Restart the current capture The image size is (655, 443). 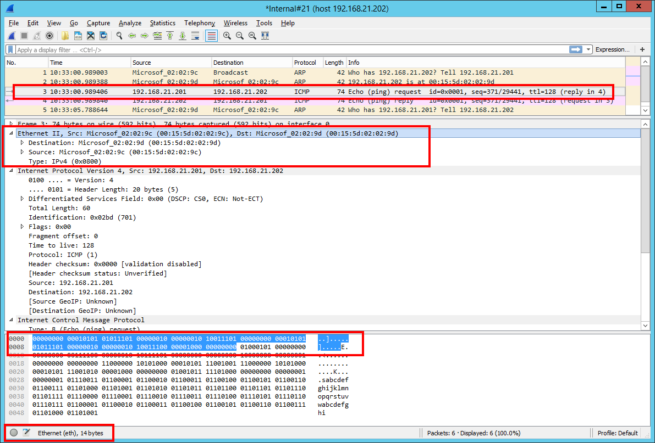(x=37, y=36)
